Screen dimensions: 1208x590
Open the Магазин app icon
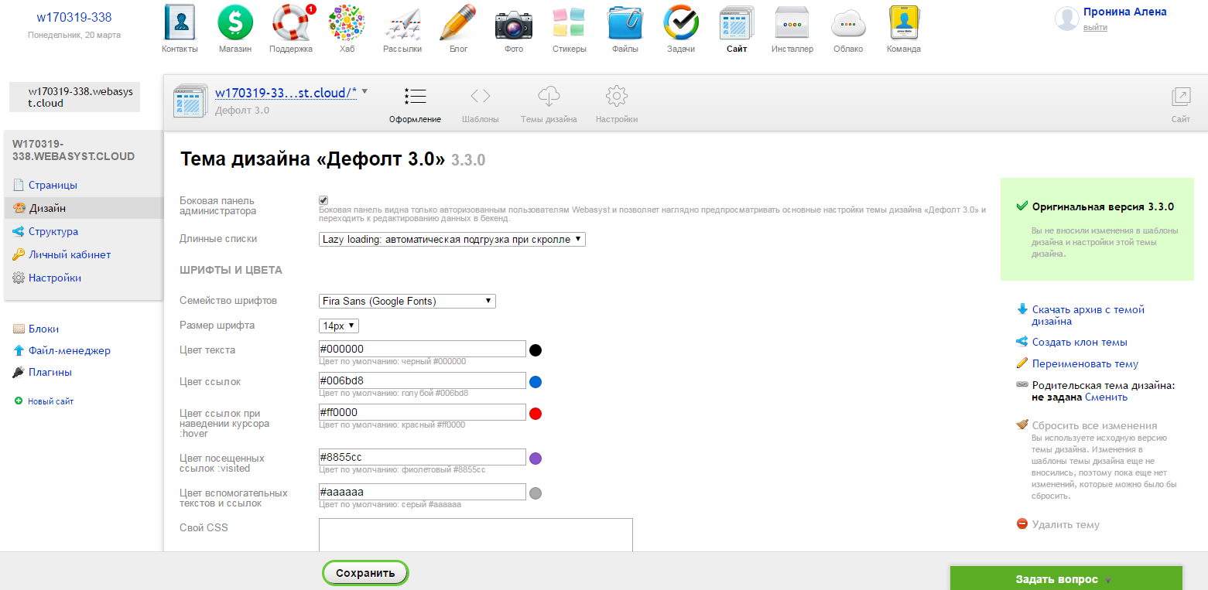(x=235, y=23)
